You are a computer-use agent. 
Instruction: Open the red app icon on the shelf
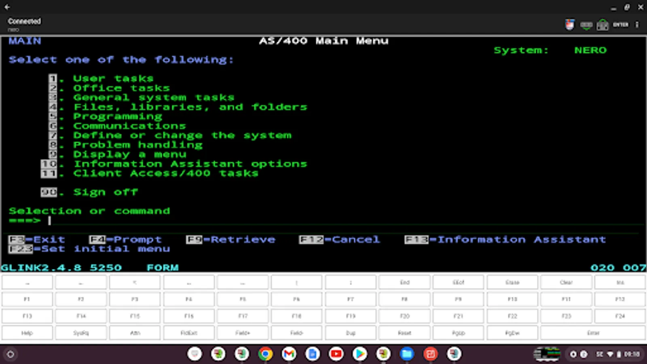click(x=431, y=354)
